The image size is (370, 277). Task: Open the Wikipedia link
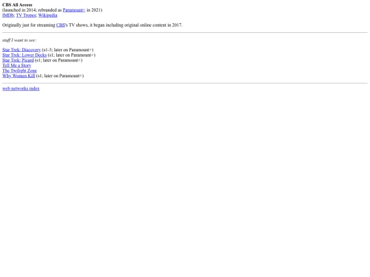click(48, 15)
